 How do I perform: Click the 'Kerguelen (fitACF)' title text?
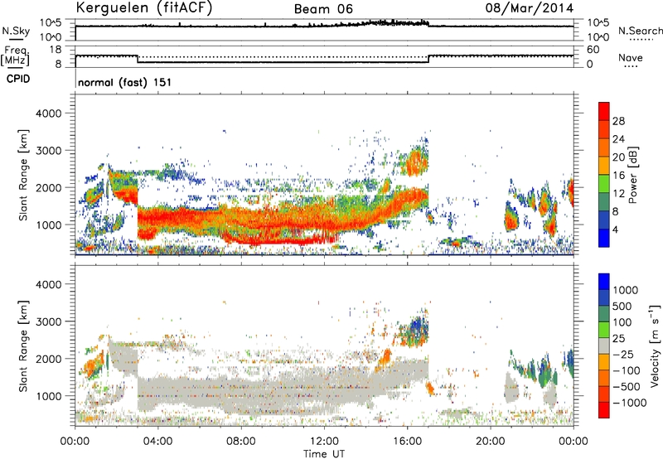pyautogui.click(x=143, y=8)
